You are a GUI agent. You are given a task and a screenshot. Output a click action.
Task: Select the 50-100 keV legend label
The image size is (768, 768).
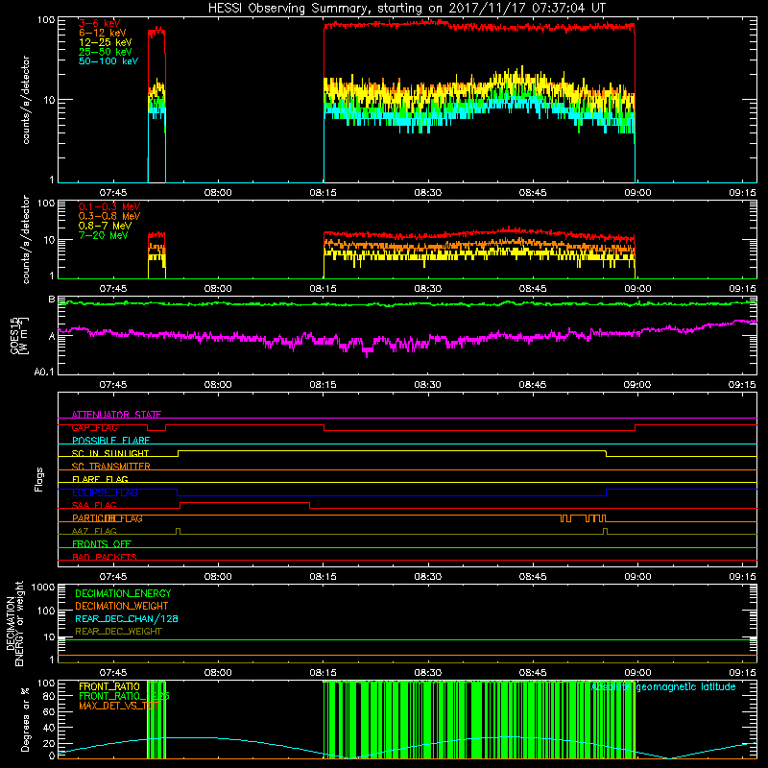[x=108, y=61]
